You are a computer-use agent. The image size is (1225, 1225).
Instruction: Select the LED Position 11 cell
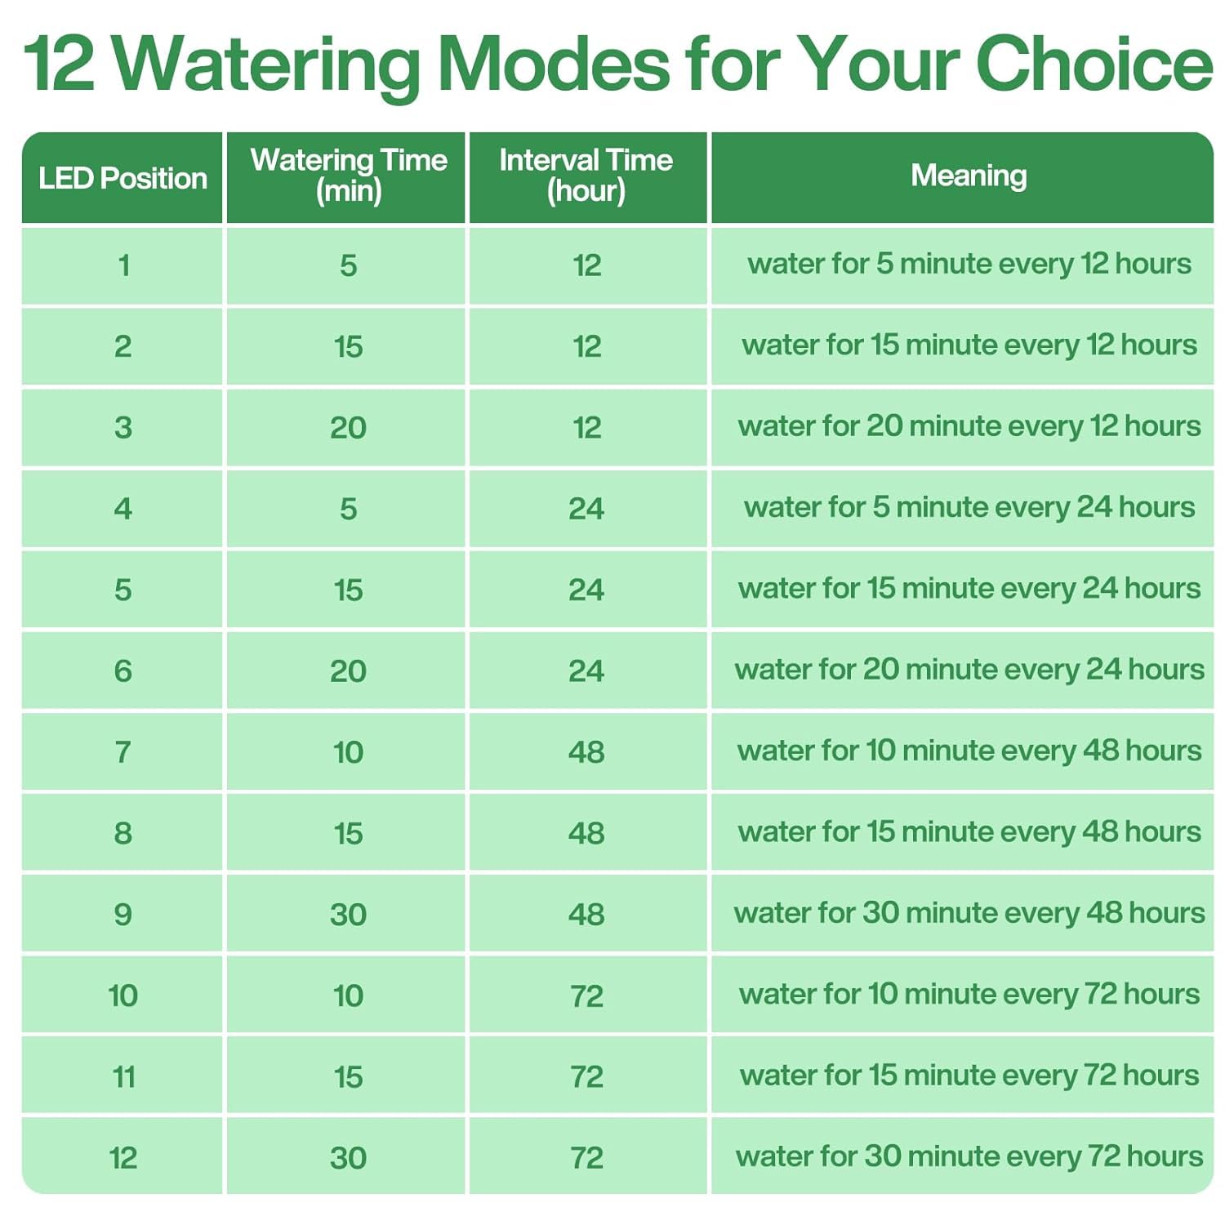pos(122,1076)
